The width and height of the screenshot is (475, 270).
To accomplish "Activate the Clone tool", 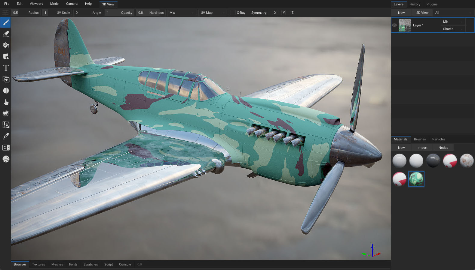I will 6,79.
